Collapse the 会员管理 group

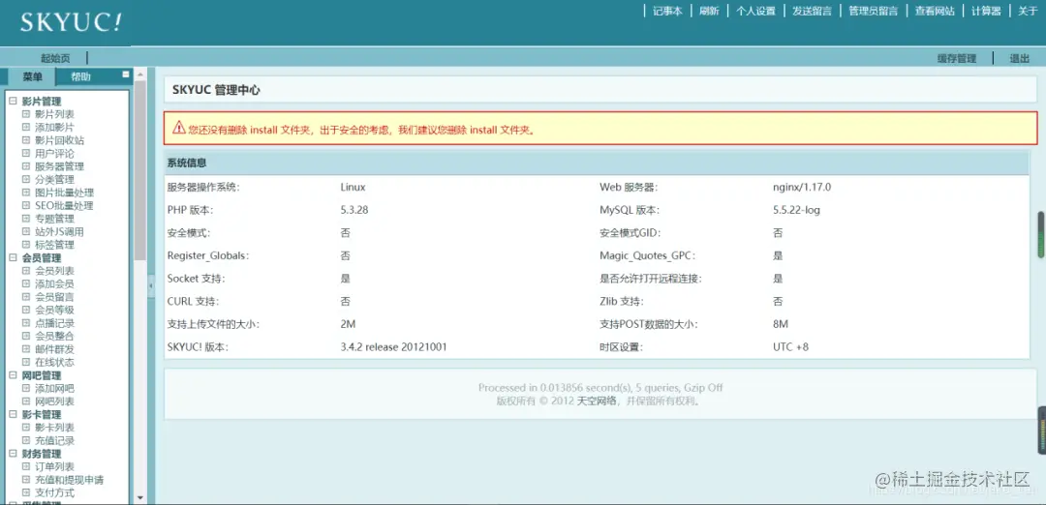point(13,258)
